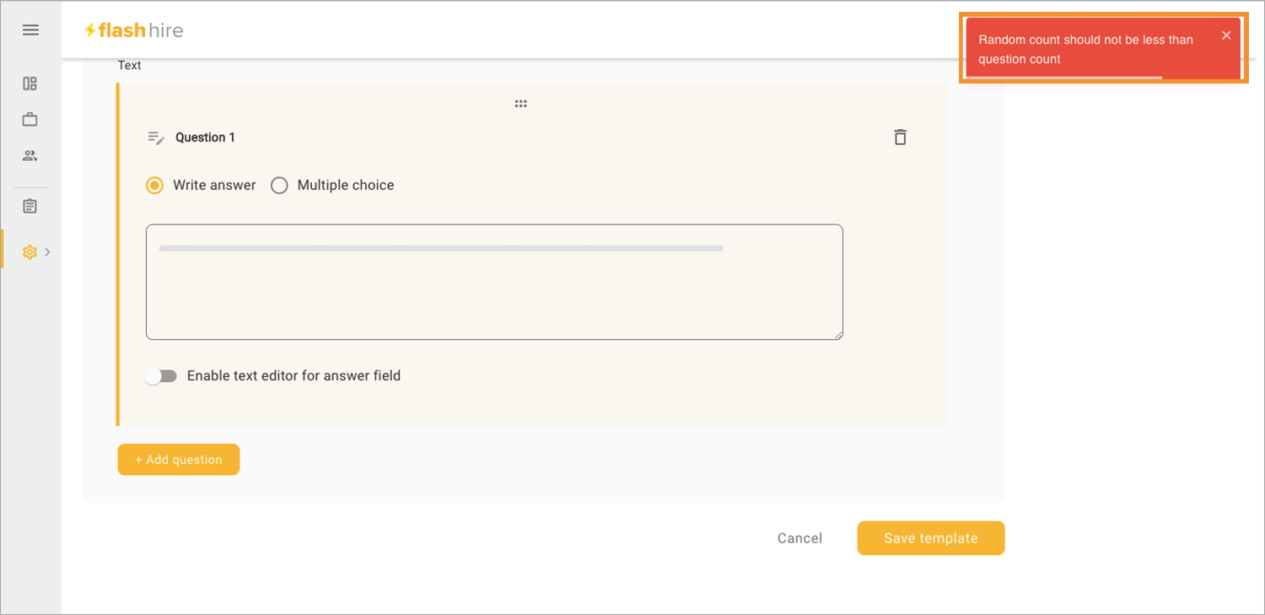Delete Question 1 with trash icon
The image size is (1265, 615).
tap(900, 137)
